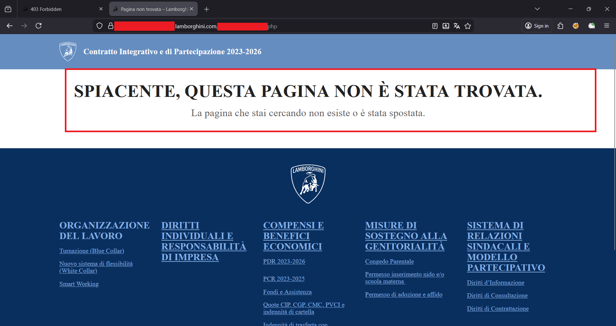
Task: Click the Lamborghini logo in the header
Action: pos(68,52)
